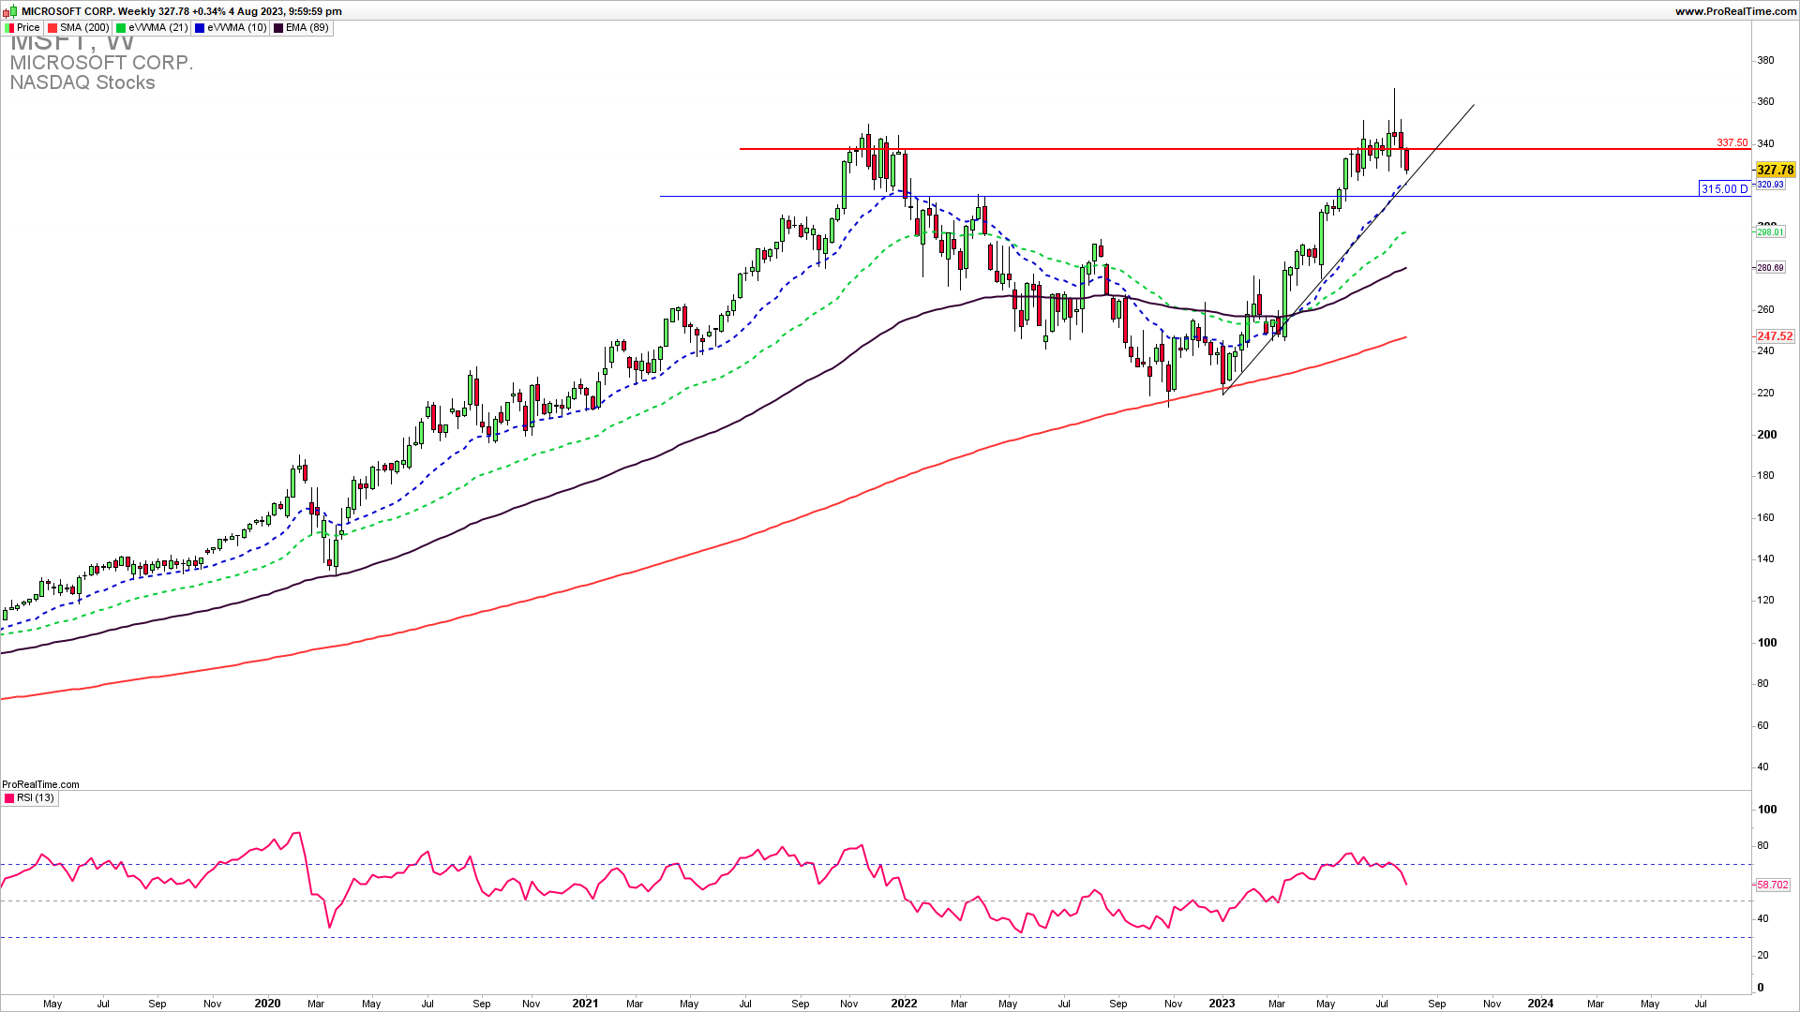Click the yellow 327.78 current price tag
Screen dimensions: 1800x1012
pos(1775,170)
